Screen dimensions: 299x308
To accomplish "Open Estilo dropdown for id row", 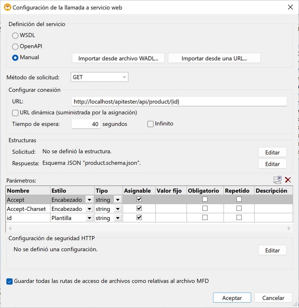I will pos(89,218).
